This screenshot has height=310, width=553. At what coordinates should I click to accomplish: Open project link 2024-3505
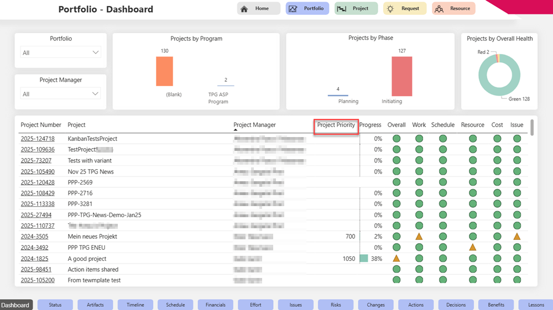point(34,237)
